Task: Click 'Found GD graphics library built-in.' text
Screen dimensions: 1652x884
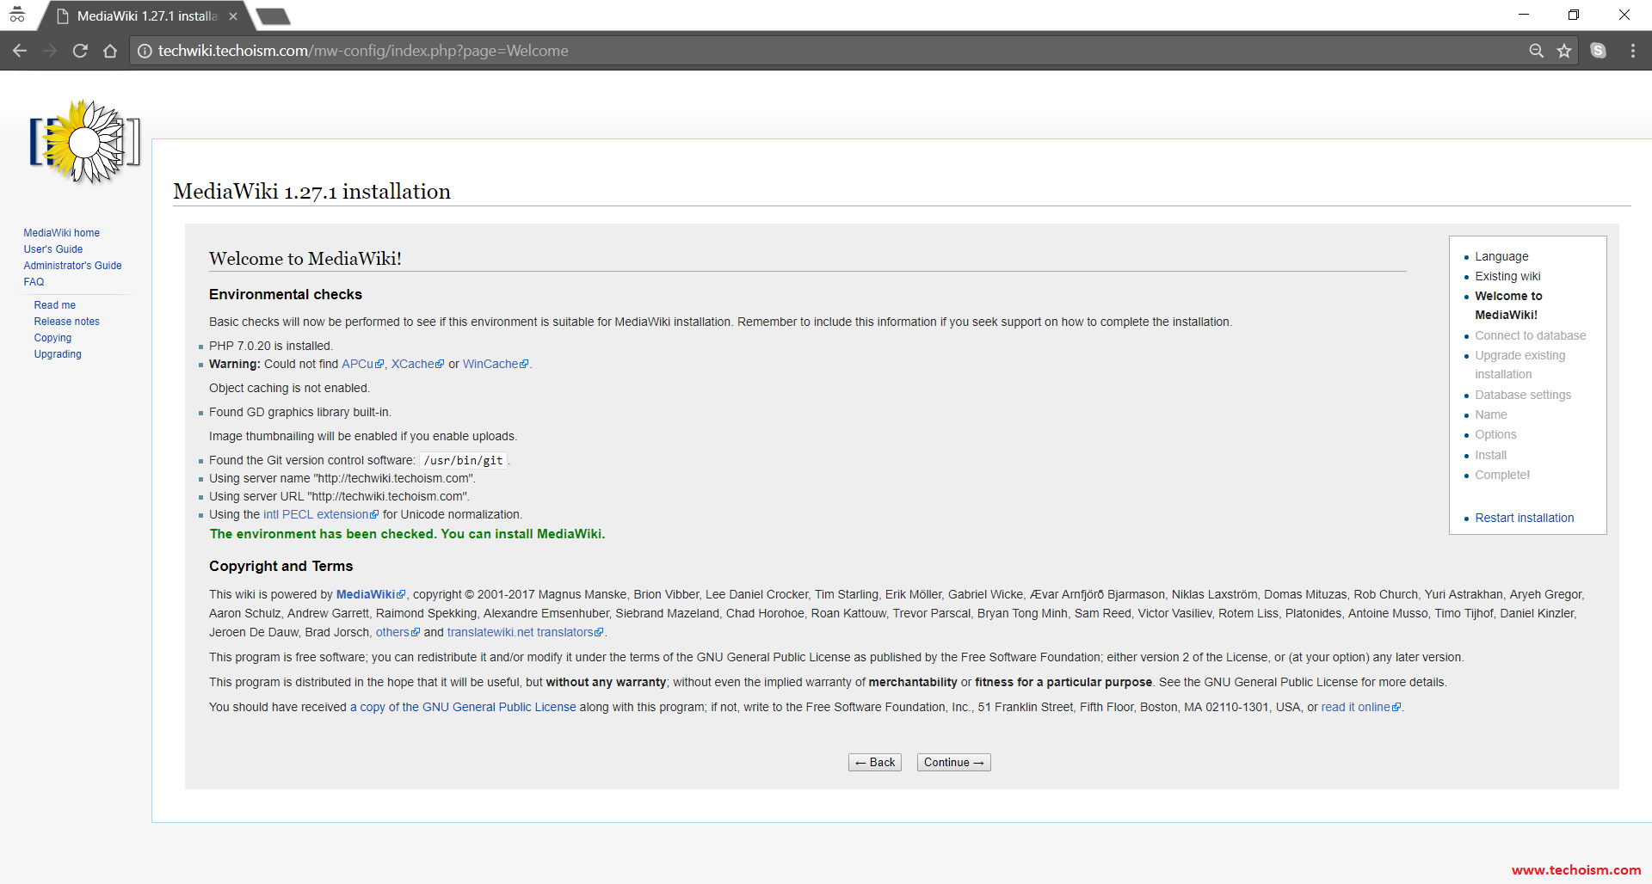Action: (299, 412)
